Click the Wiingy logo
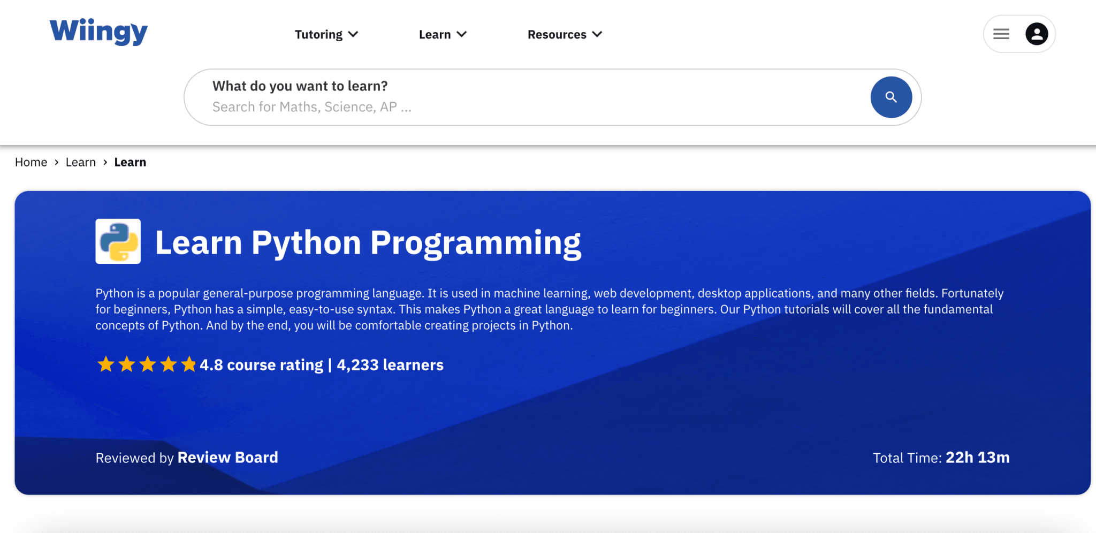The height and width of the screenshot is (533, 1096). pyautogui.click(x=98, y=32)
